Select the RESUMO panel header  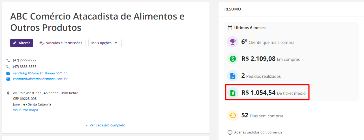click(233, 9)
